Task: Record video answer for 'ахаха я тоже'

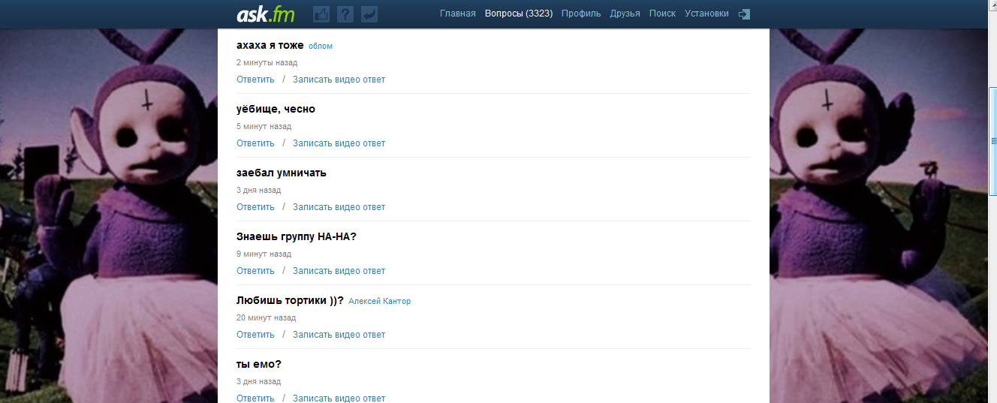Action: [x=339, y=80]
